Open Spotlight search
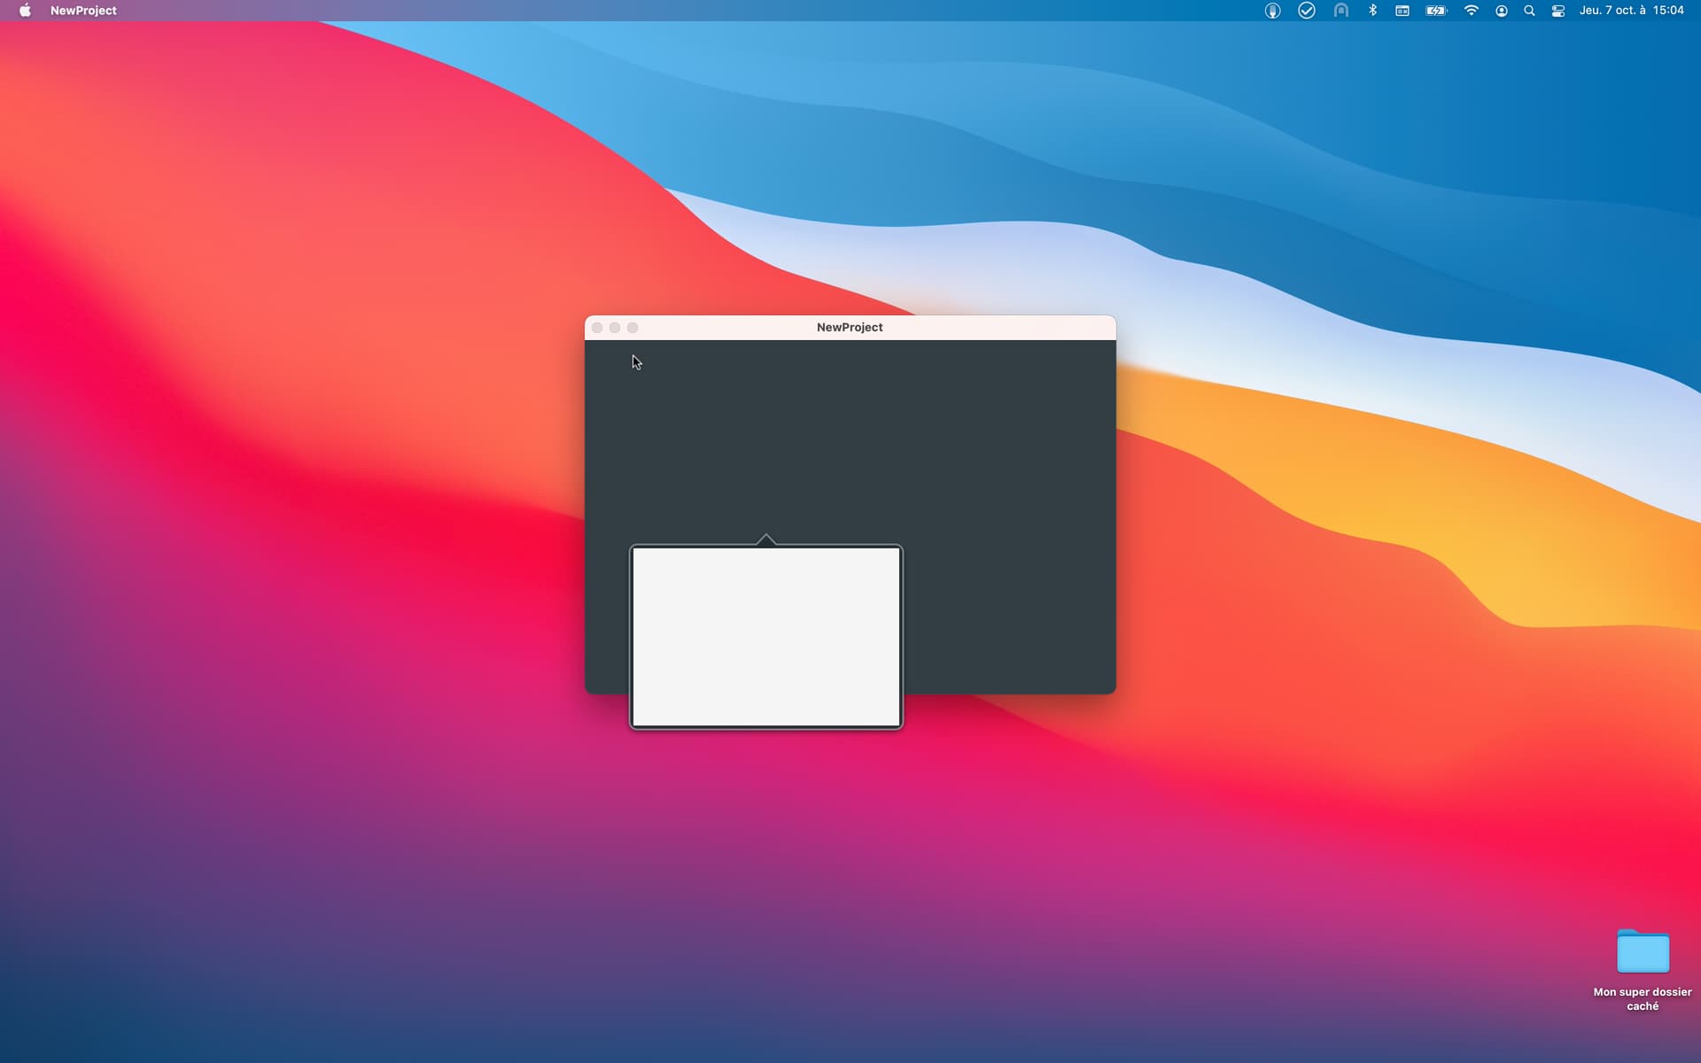 coord(1529,11)
